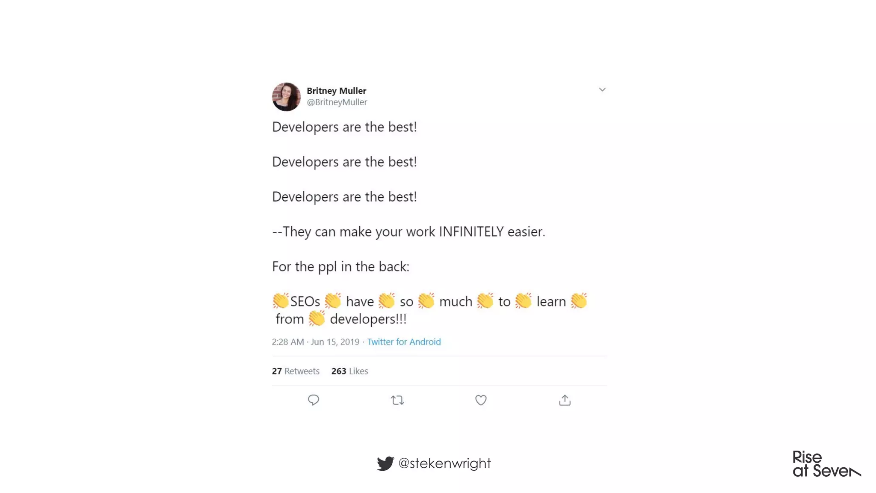
Task: Click the 2:28 AM Jun 15, 2019 timestamp
Action: (x=315, y=342)
